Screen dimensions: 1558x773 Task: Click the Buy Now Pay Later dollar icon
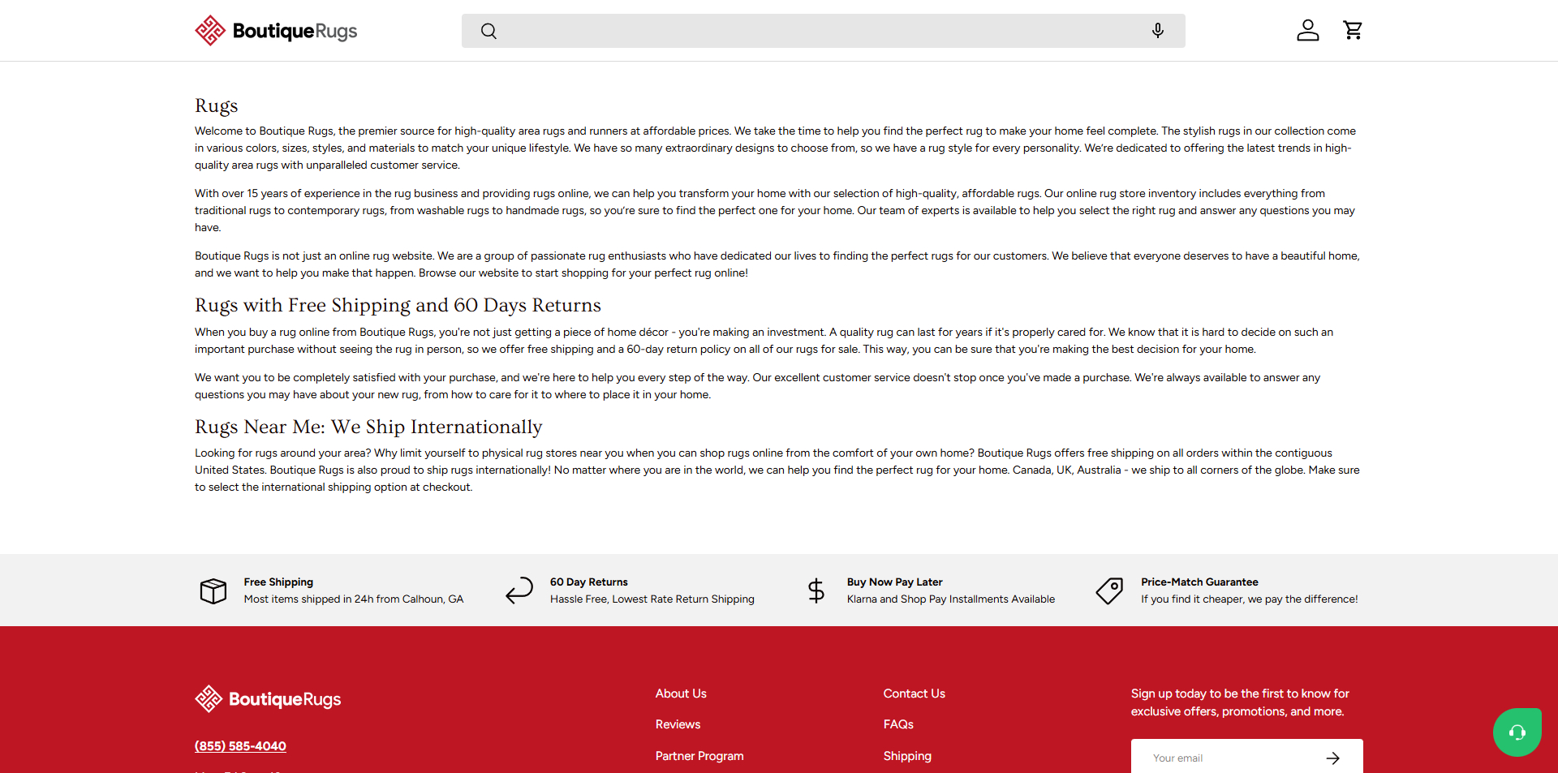[816, 590]
